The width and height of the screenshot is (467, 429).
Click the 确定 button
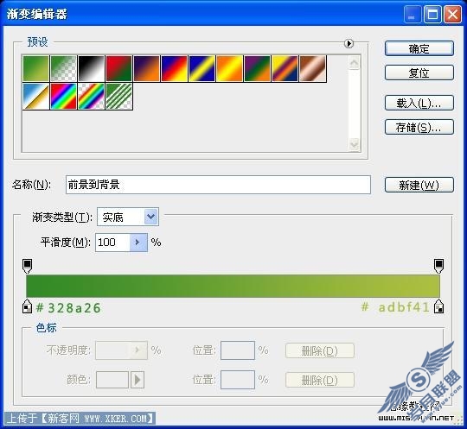coord(419,48)
